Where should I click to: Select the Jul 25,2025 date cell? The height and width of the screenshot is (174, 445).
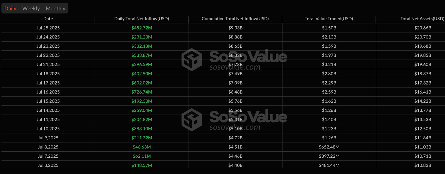click(48, 28)
